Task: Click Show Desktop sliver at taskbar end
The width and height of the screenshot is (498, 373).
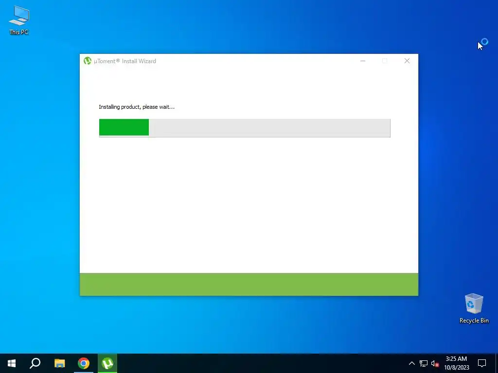Action: click(497, 363)
